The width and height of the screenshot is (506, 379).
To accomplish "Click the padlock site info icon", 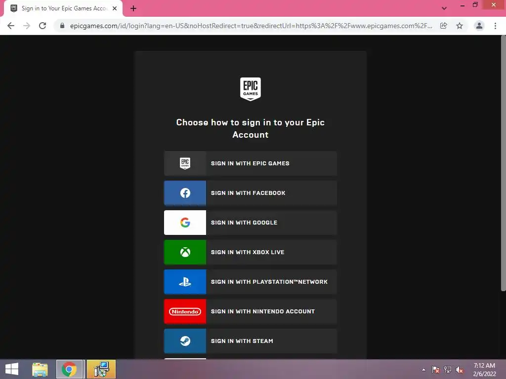I will coord(62,26).
